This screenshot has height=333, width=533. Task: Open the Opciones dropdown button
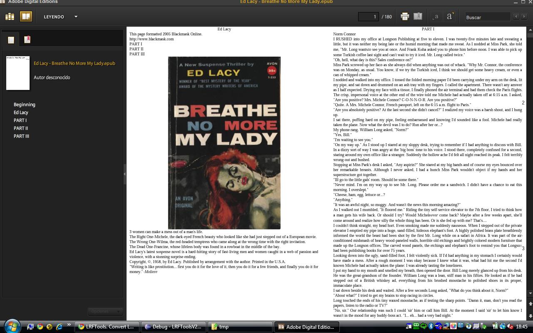tap(105, 311)
